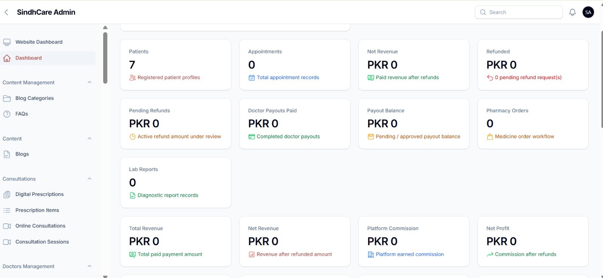Click the people icon in the Patients card
The image size is (603, 278).
pos(132,78)
